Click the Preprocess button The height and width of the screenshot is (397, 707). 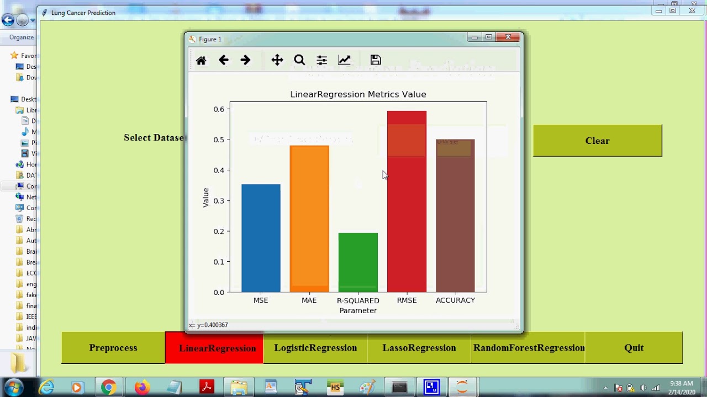click(113, 347)
